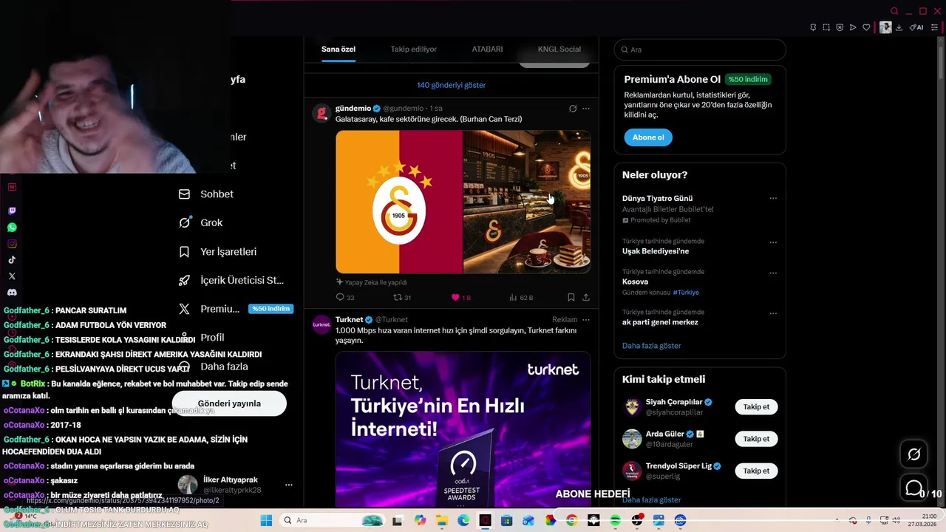Open gündemio profile avatar
This screenshot has height=532, width=946.
[321, 113]
